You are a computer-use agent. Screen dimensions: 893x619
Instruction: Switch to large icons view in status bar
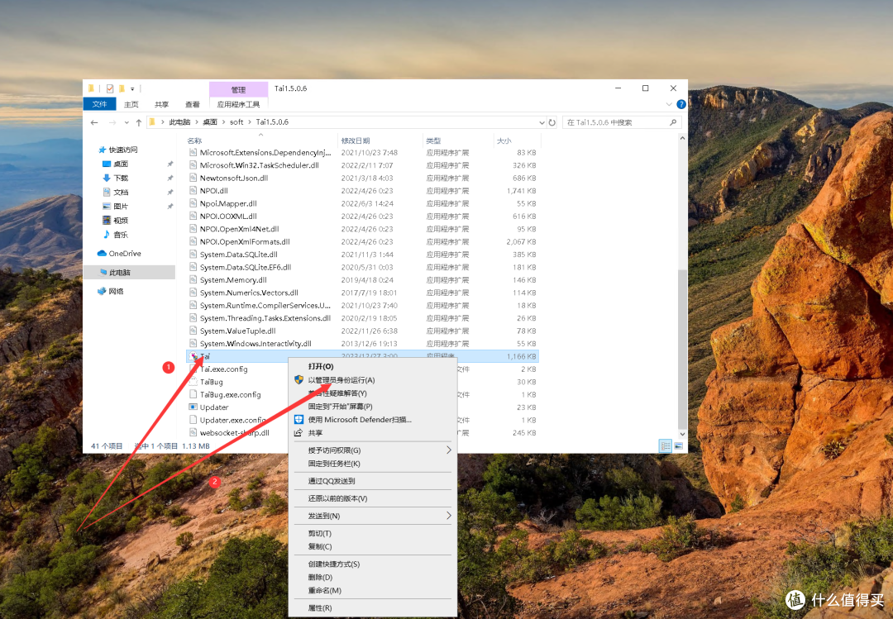pyautogui.click(x=678, y=446)
